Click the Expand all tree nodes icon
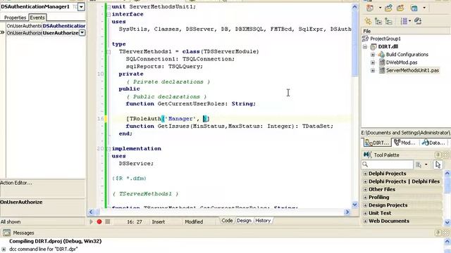The width and height of the screenshot is (451, 253). coord(378,21)
